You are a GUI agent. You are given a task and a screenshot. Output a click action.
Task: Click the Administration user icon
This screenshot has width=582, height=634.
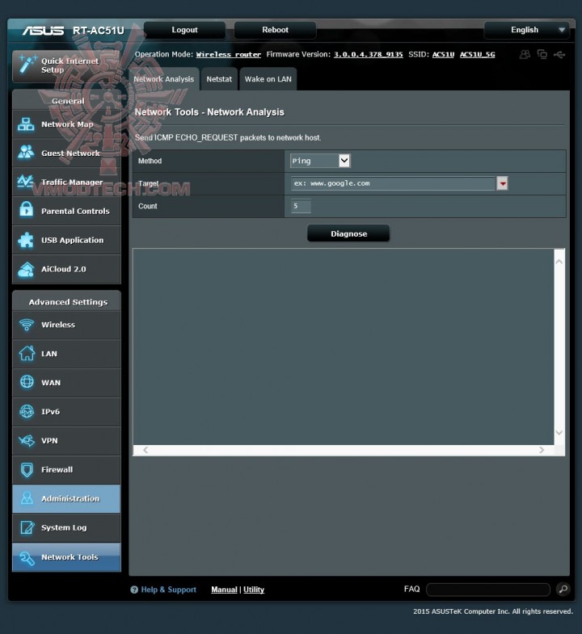[27, 498]
